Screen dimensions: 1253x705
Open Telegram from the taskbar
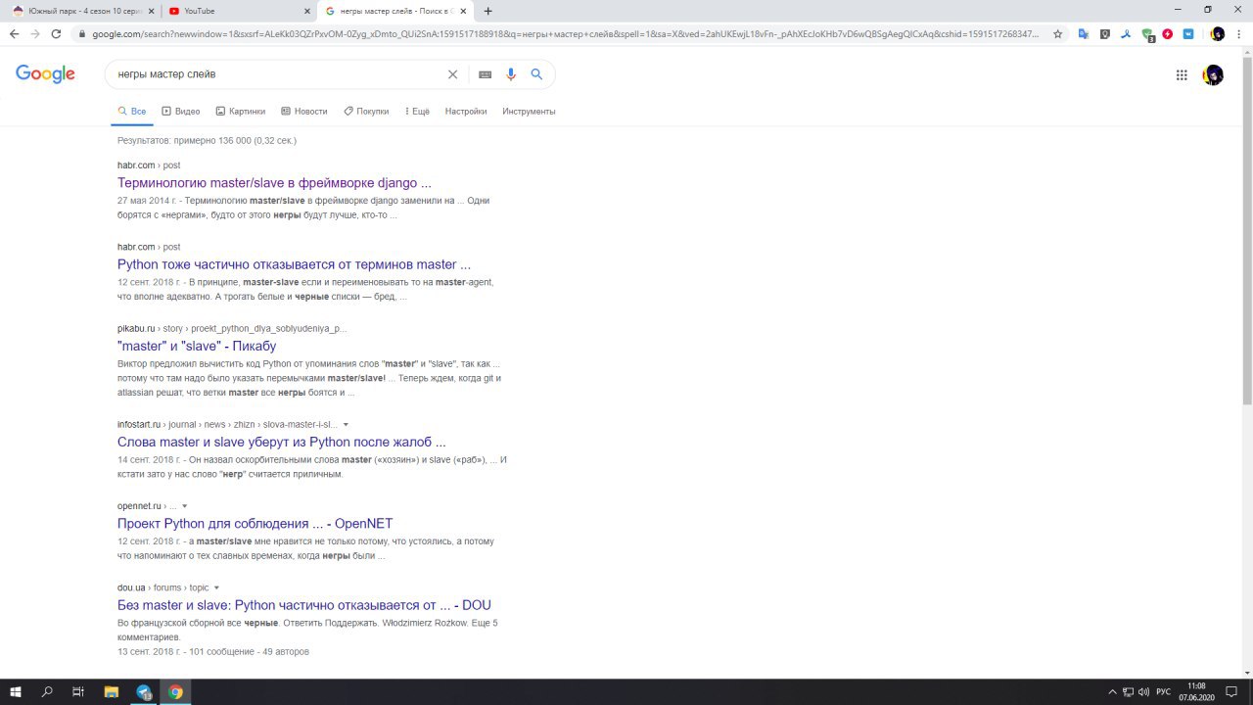pos(144,692)
